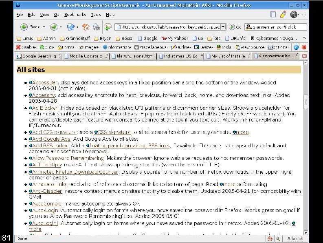Image resolution: width=323 pixels, height=243 pixels.
Task: Switch to the Google Search tab
Action: click(39, 56)
